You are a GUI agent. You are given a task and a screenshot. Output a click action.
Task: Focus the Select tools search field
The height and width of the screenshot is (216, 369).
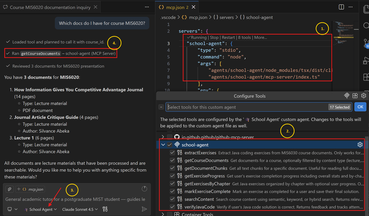[x=259, y=107]
